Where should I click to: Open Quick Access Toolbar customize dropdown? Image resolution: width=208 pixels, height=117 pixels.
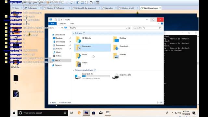click(x=61, y=19)
